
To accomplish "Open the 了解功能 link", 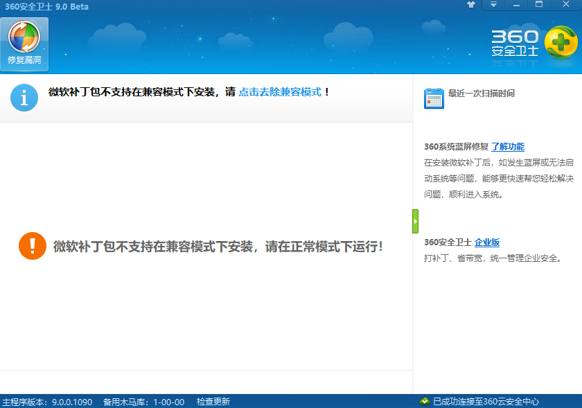I will pyautogui.click(x=508, y=147).
